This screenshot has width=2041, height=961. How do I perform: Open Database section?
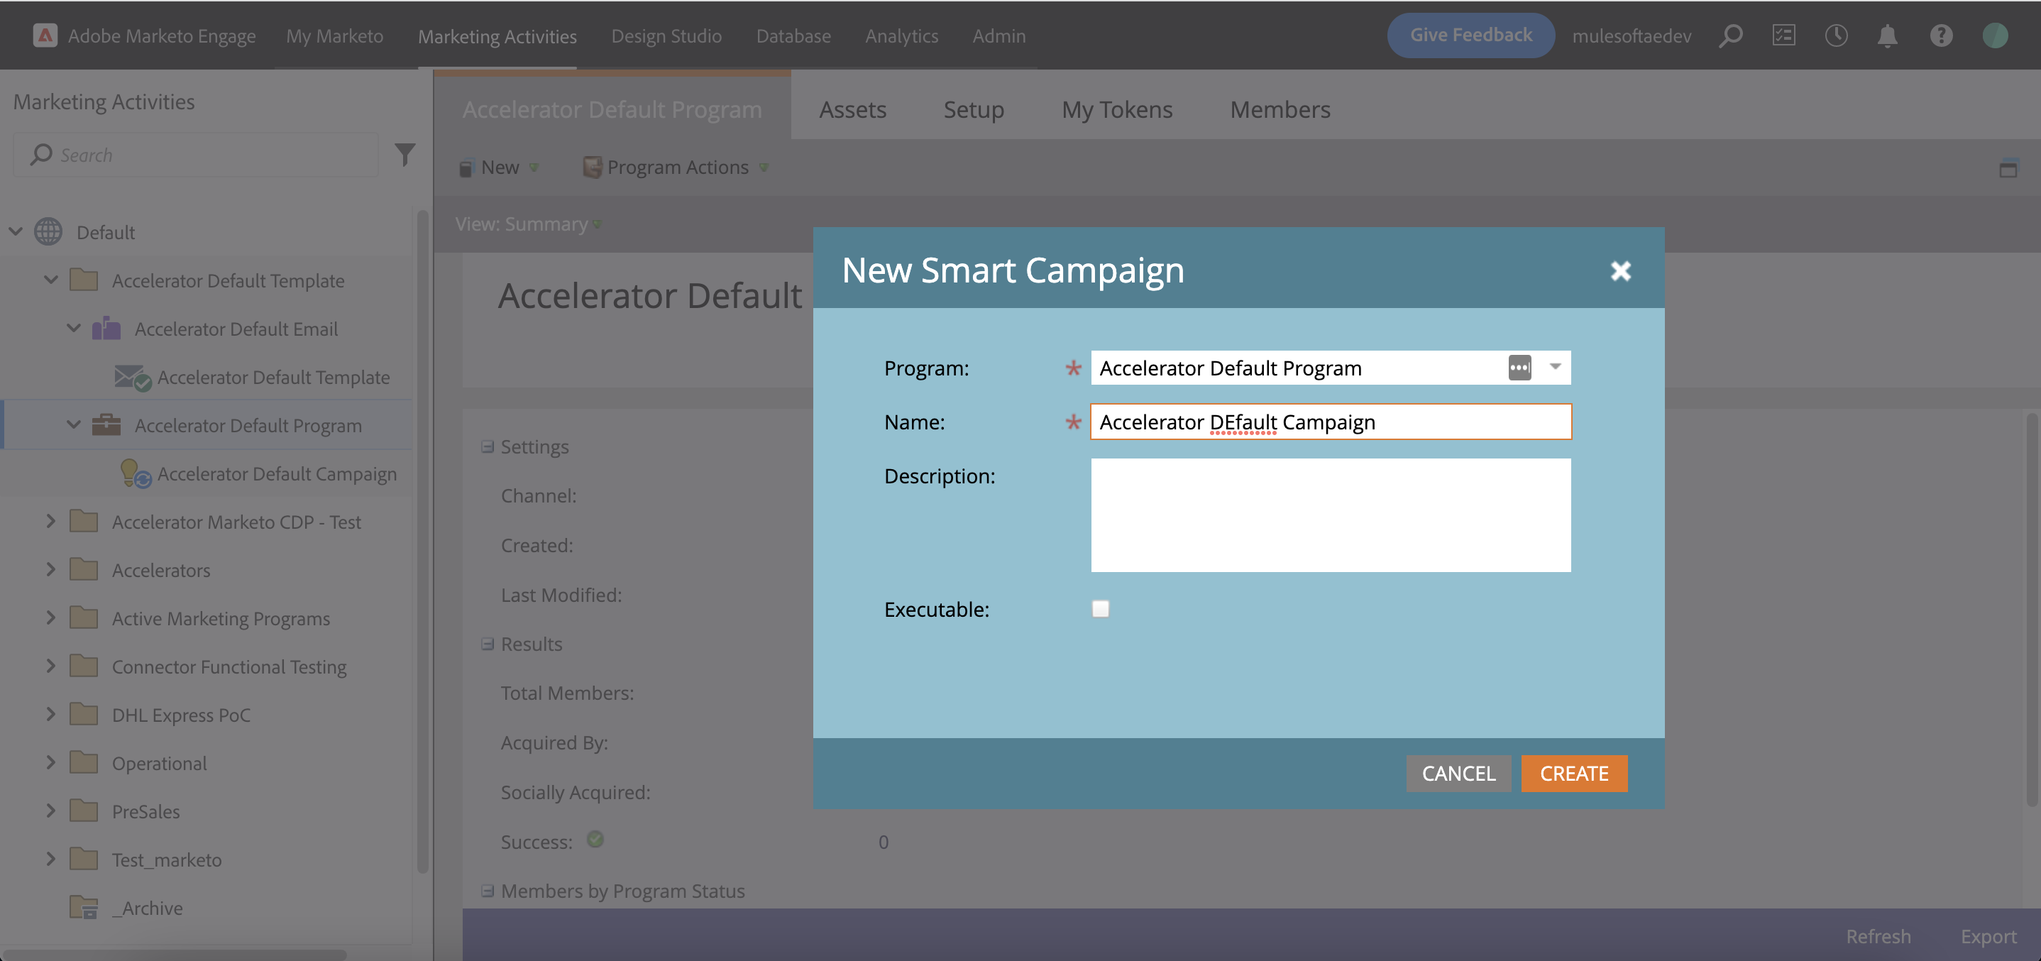[x=793, y=35]
